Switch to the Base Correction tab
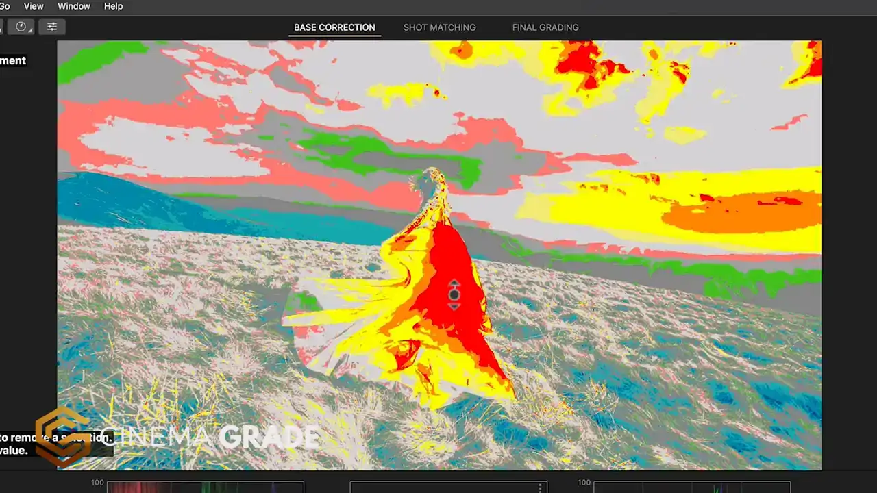This screenshot has height=493, width=877. (334, 27)
